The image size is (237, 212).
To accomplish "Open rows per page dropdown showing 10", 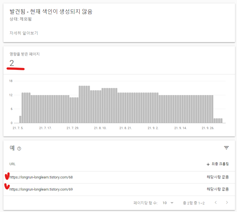I will [168, 203].
